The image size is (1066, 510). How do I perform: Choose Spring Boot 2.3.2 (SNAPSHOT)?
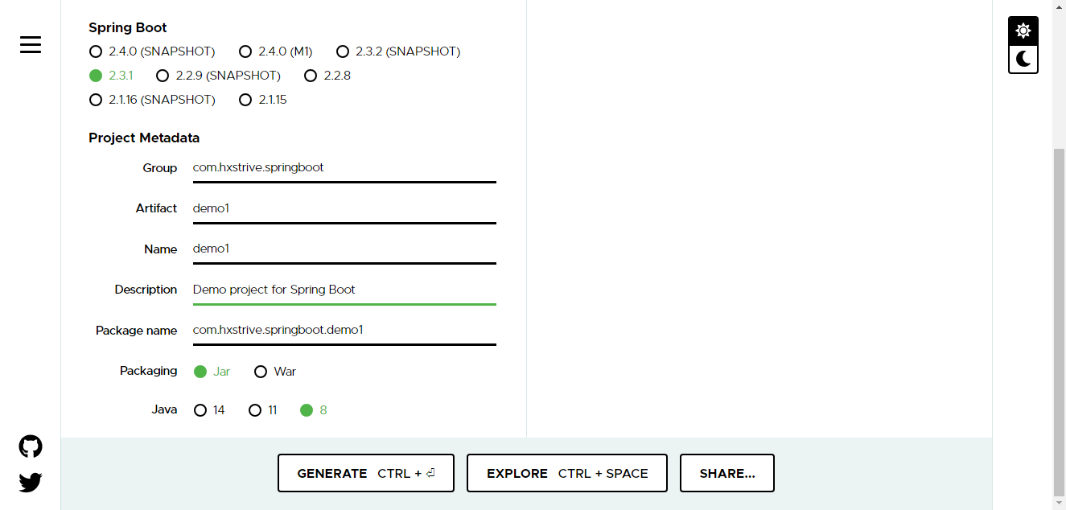(398, 51)
